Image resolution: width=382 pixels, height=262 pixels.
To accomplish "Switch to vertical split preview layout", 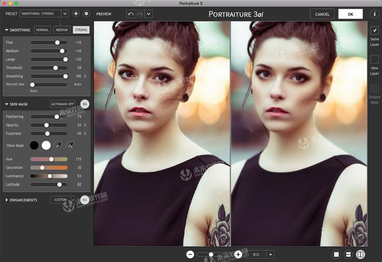I will coord(360,255).
